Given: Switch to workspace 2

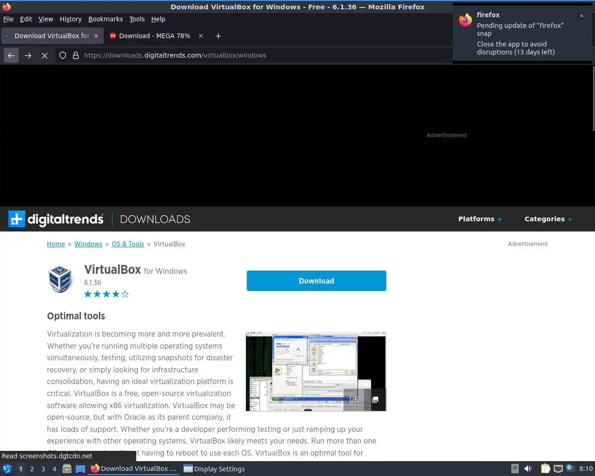Looking at the screenshot, I should point(32,469).
